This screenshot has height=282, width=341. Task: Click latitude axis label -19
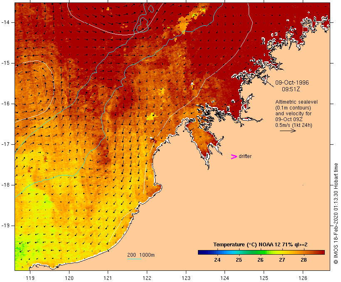(x=5, y=226)
